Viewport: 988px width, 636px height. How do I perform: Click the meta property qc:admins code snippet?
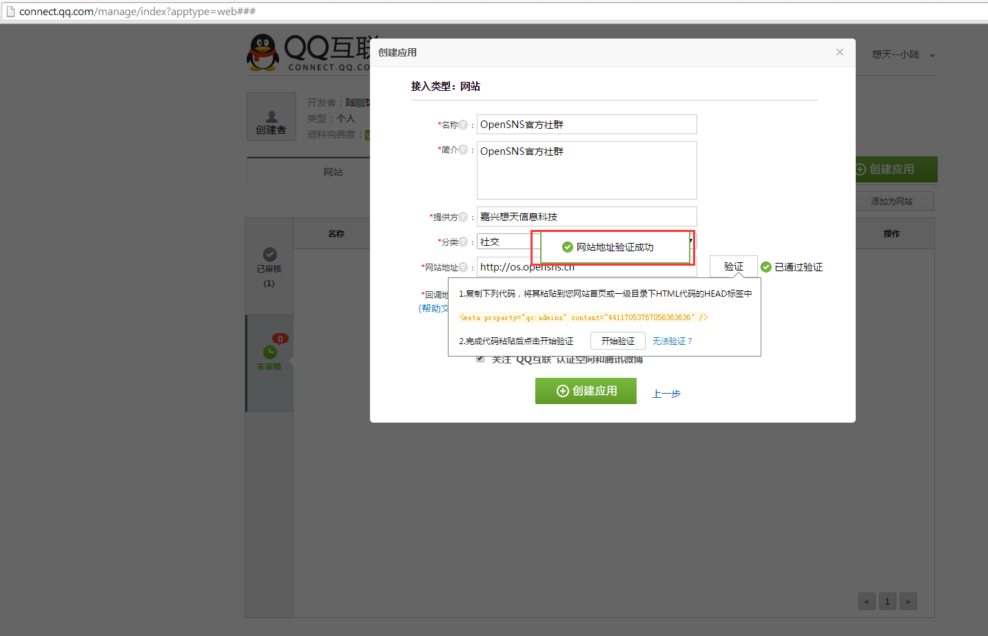(x=584, y=317)
